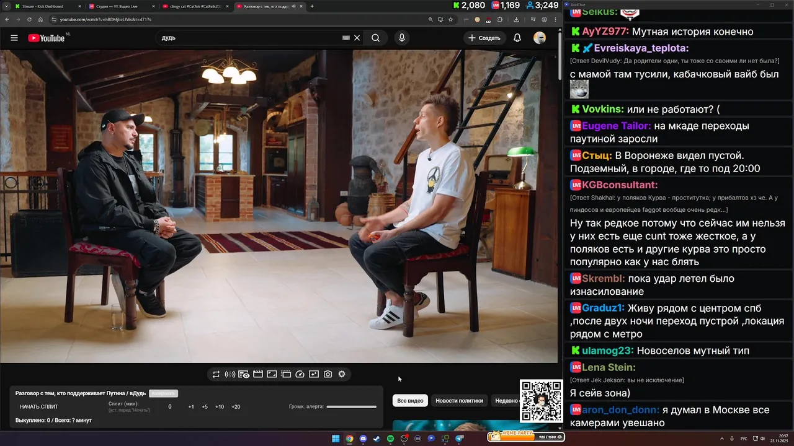Click the wolf emote in chat
Viewport: 794px width, 446px height.
579,89
